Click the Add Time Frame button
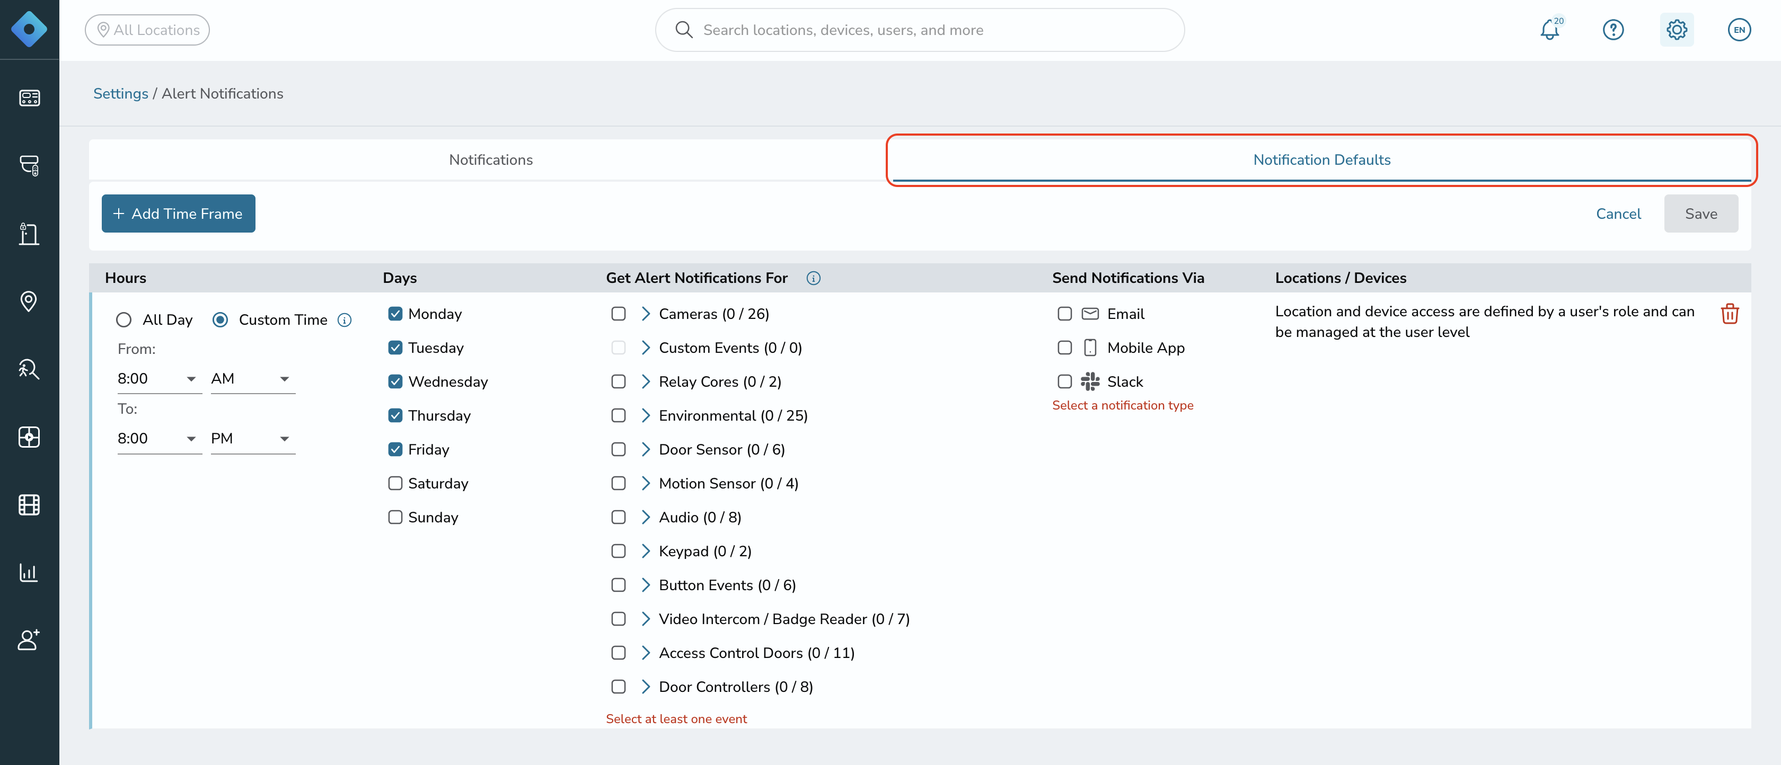1781x765 pixels. (x=179, y=214)
